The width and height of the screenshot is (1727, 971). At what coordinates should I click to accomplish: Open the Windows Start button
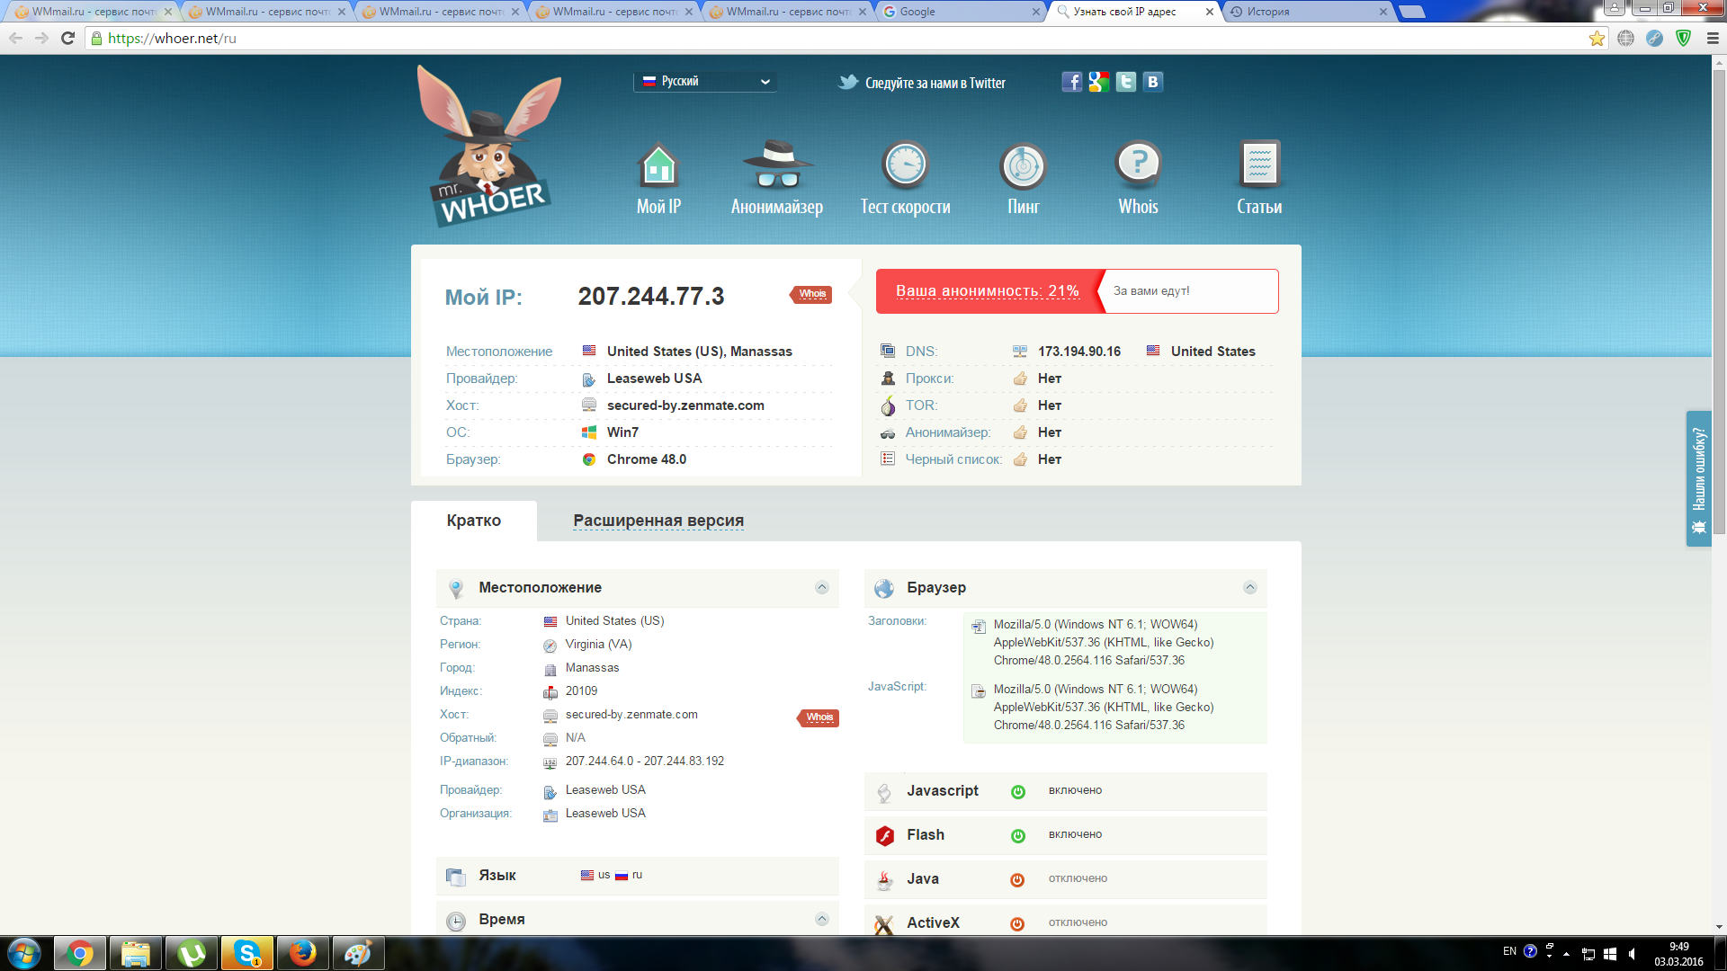pos(23,953)
